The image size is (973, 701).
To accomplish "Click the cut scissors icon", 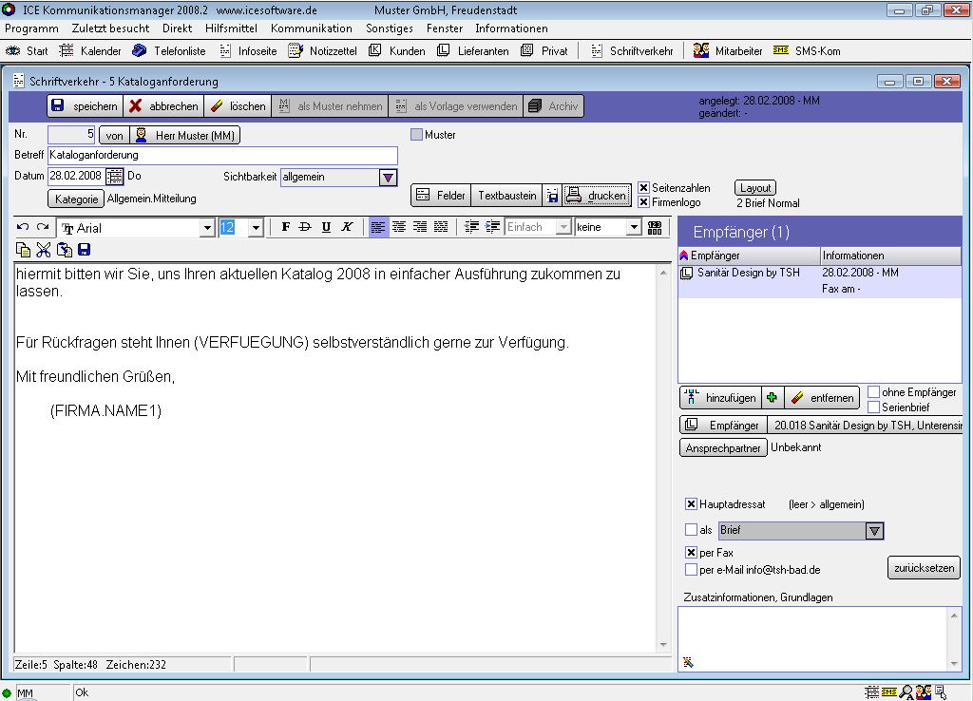I will tap(44, 250).
